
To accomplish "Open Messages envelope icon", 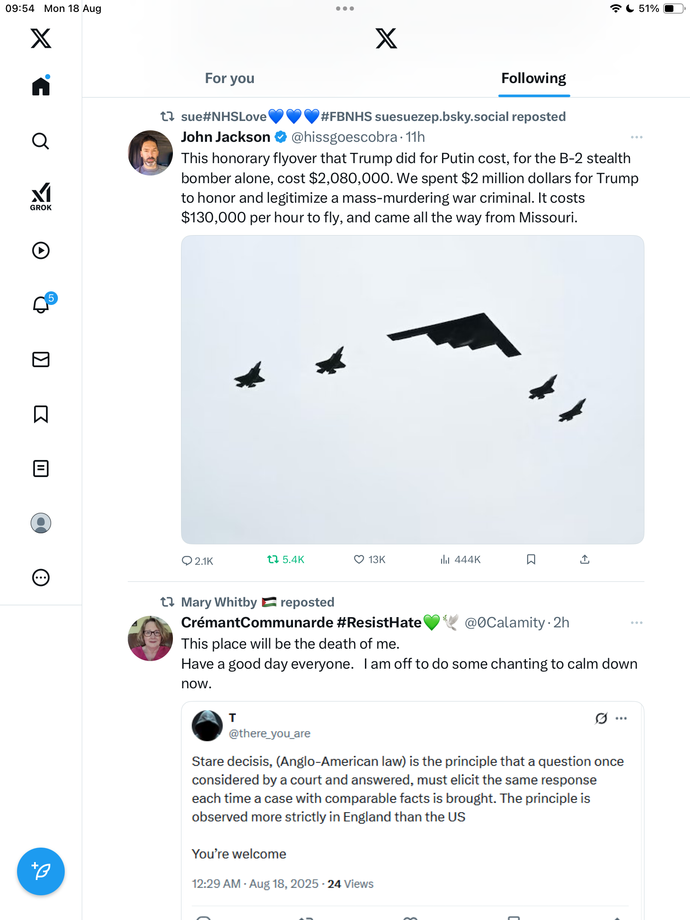I will pyautogui.click(x=41, y=359).
